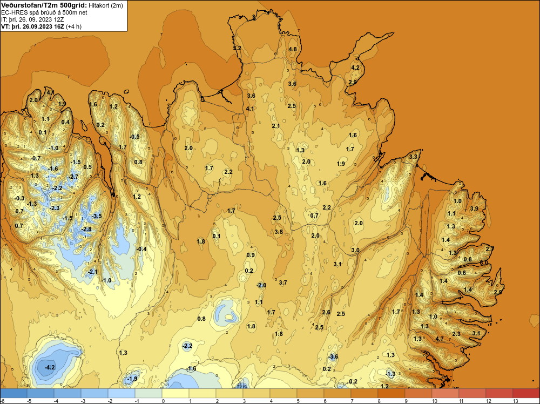This screenshot has width=540, height=404.
Task: Select the 'IT: þri. 26. 09. 2023 12Z' line
Action: pyautogui.click(x=32, y=19)
